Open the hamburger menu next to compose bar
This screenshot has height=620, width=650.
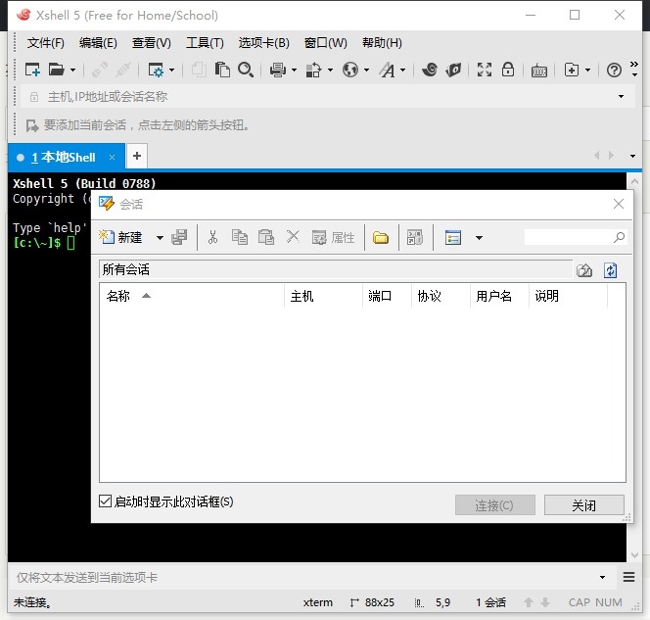tap(628, 577)
